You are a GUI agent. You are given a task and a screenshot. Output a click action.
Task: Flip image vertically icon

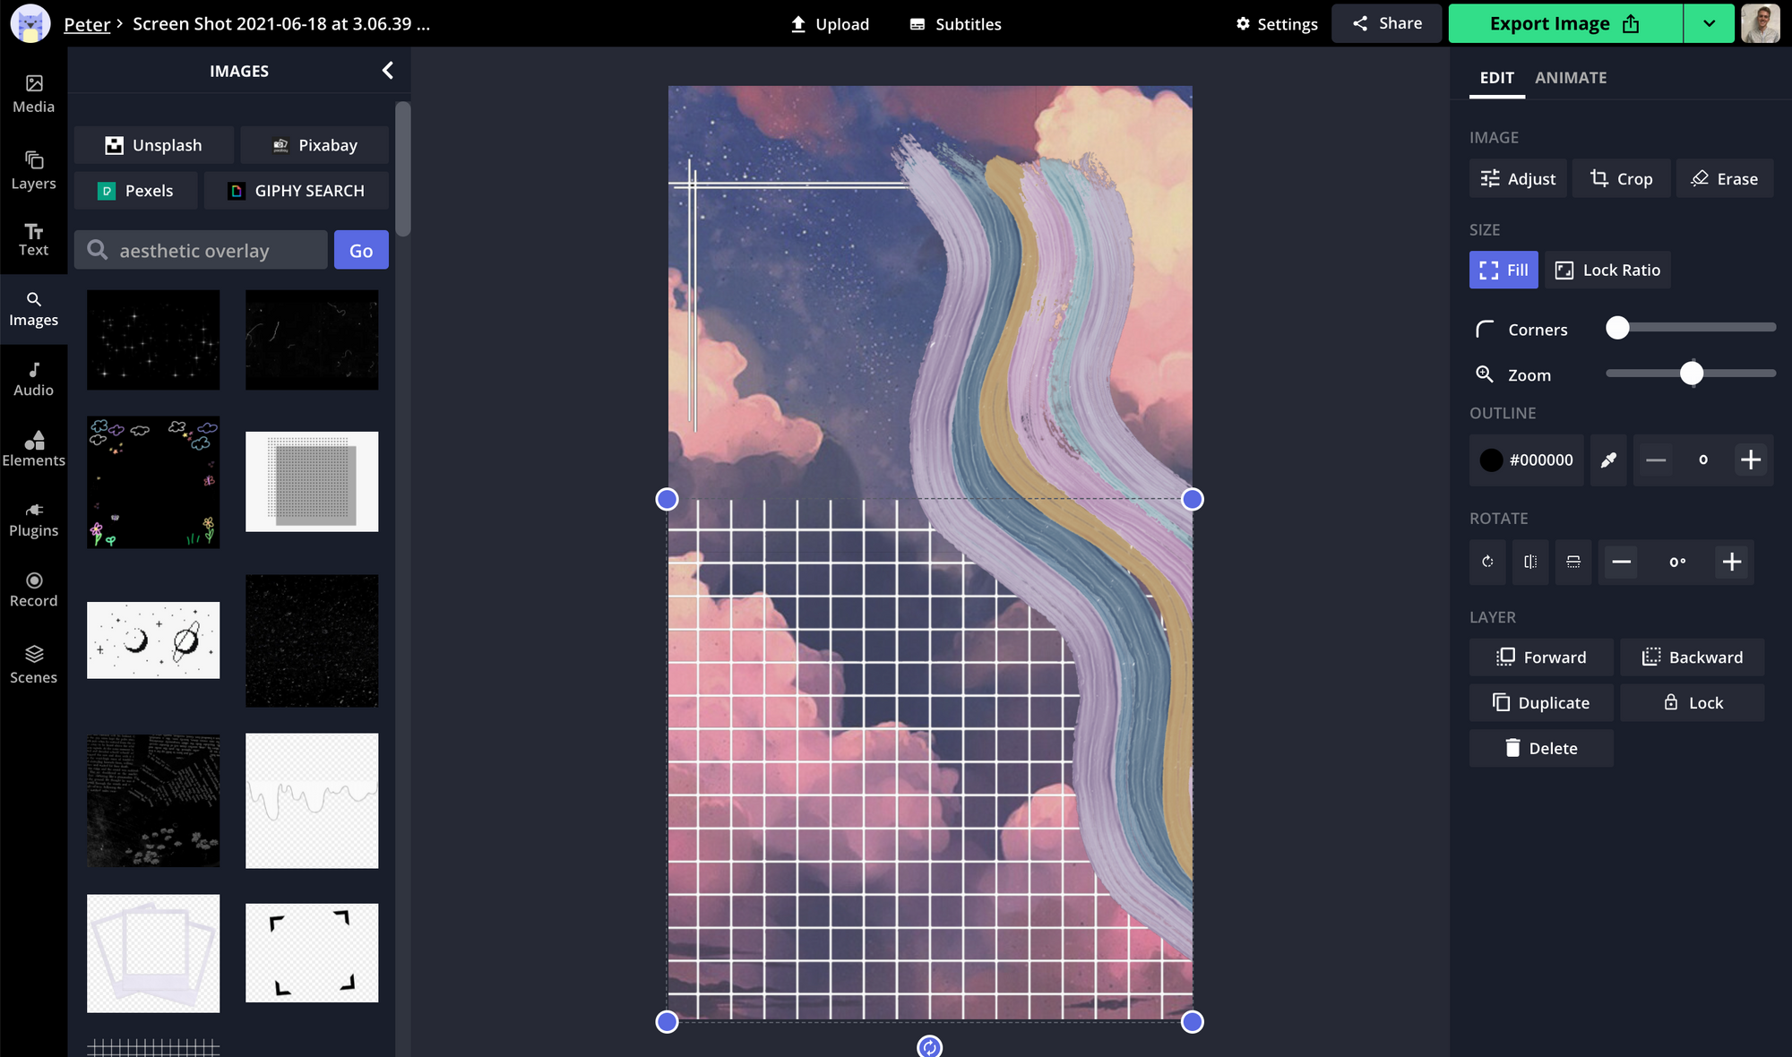pos(1573,562)
